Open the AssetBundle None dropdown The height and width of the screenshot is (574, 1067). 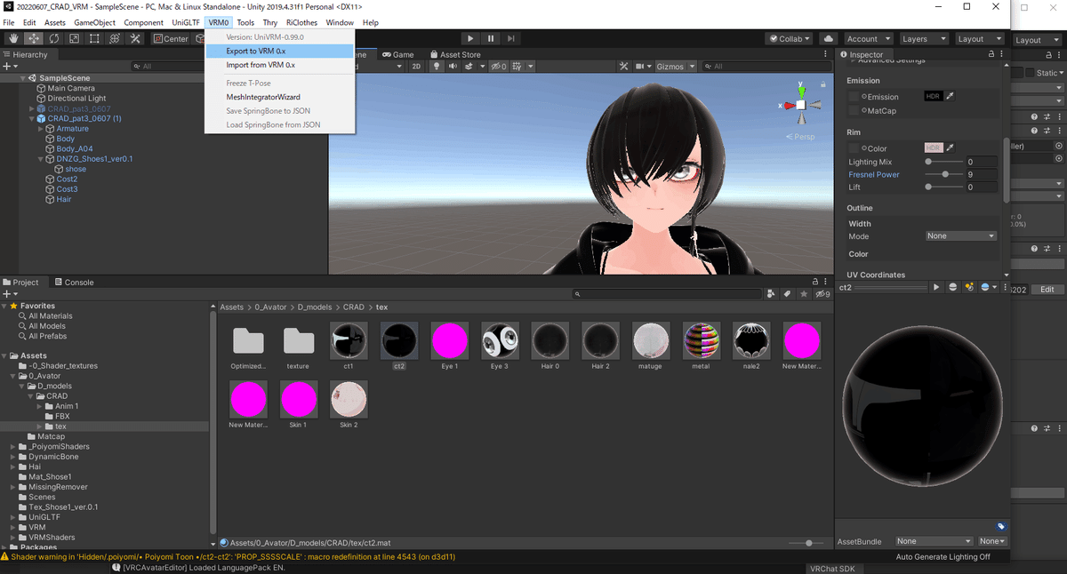(x=934, y=540)
